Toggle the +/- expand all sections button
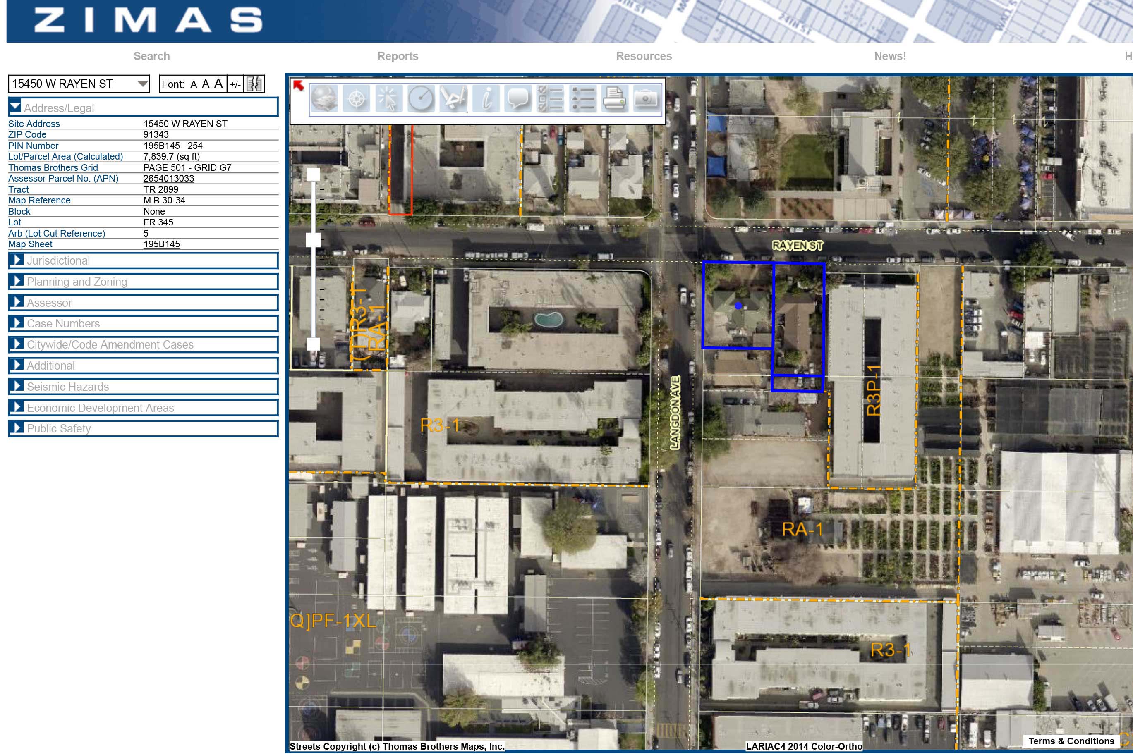The width and height of the screenshot is (1133, 755). pyautogui.click(x=235, y=84)
